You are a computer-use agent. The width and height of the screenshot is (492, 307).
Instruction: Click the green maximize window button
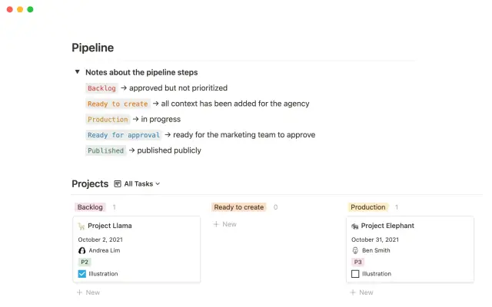[x=31, y=9]
